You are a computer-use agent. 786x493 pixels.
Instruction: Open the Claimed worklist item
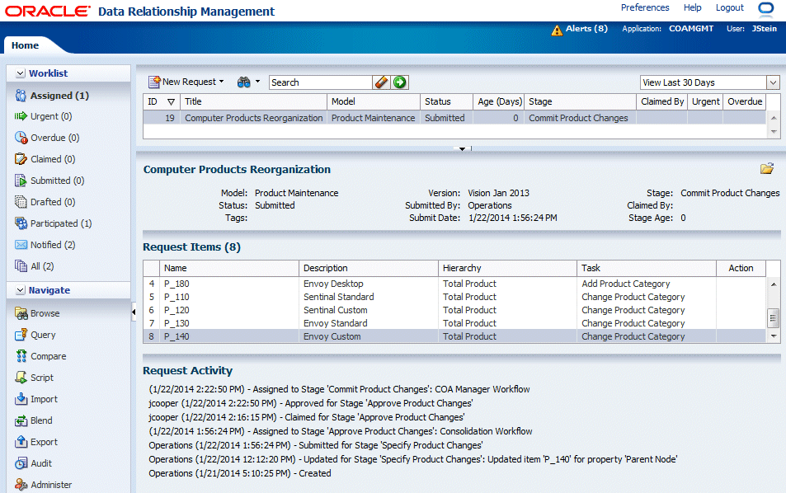(x=52, y=159)
